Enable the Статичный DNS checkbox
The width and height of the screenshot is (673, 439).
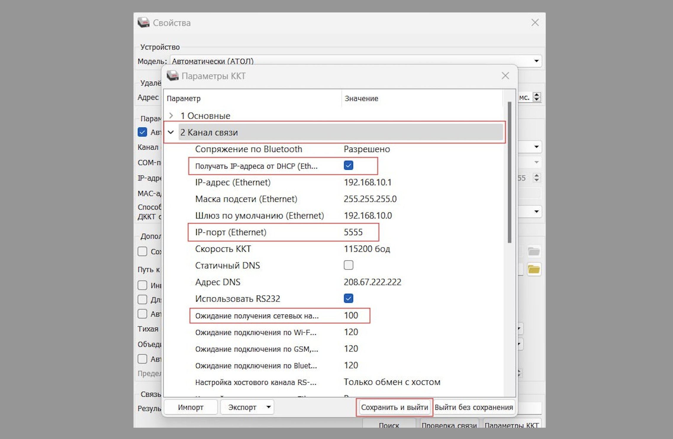tap(348, 265)
